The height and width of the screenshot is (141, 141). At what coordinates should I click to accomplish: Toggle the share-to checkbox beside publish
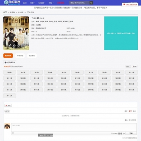112,134
